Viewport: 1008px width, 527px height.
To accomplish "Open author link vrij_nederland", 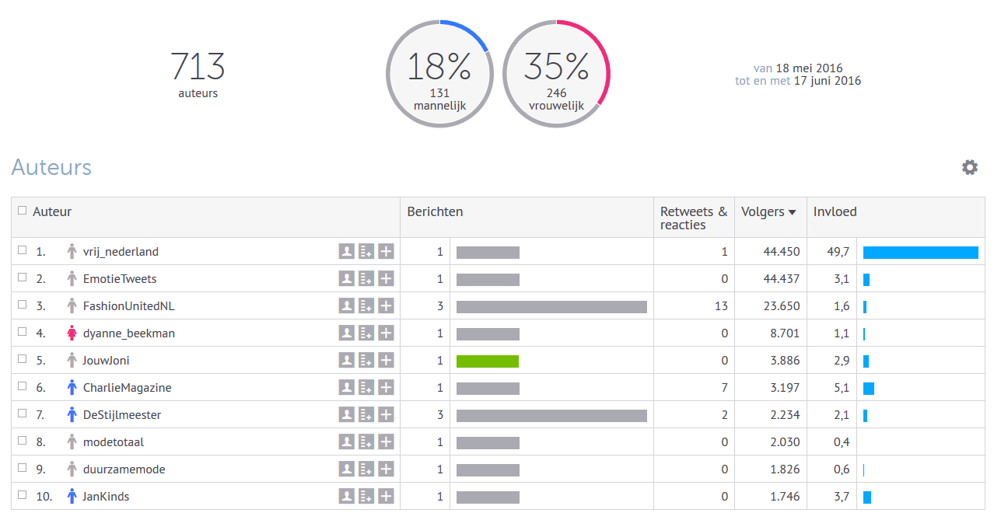I will click(121, 252).
